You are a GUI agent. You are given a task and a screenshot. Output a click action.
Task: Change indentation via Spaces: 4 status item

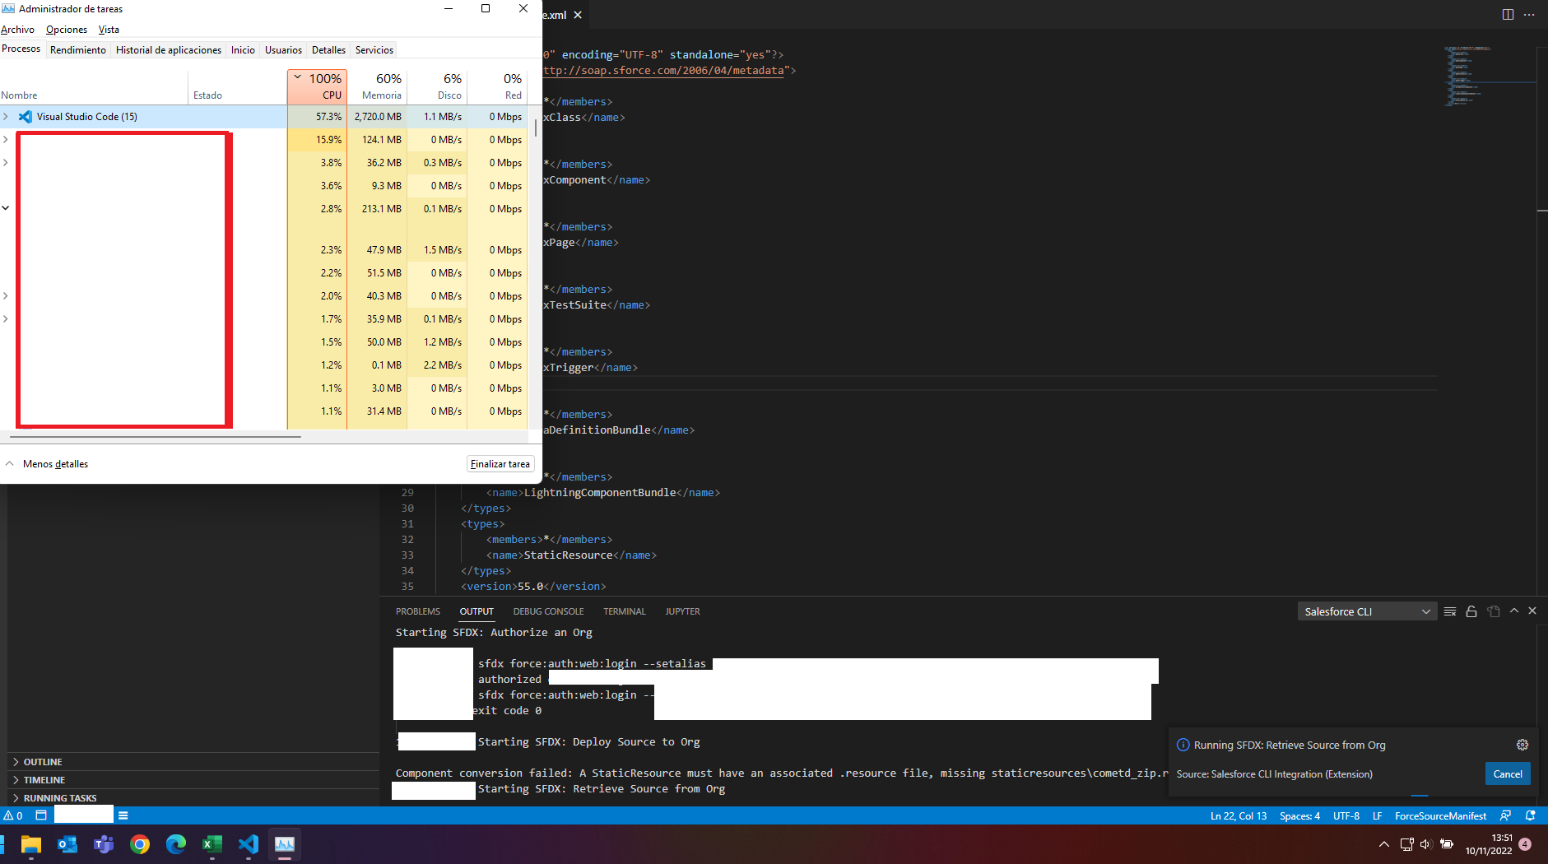pyautogui.click(x=1300, y=815)
